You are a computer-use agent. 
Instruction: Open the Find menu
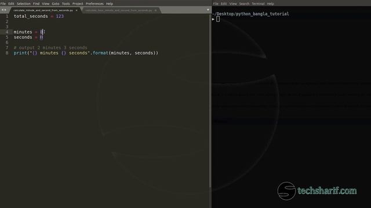click(36, 3)
